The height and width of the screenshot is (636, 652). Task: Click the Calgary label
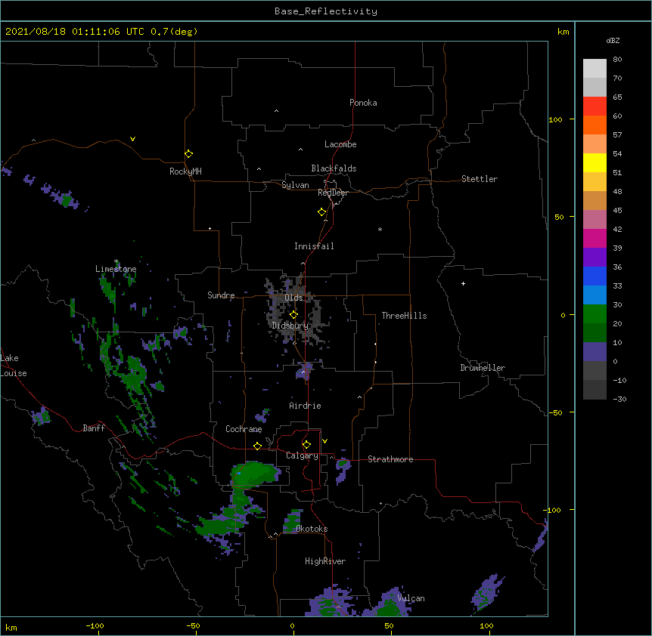pos(302,455)
